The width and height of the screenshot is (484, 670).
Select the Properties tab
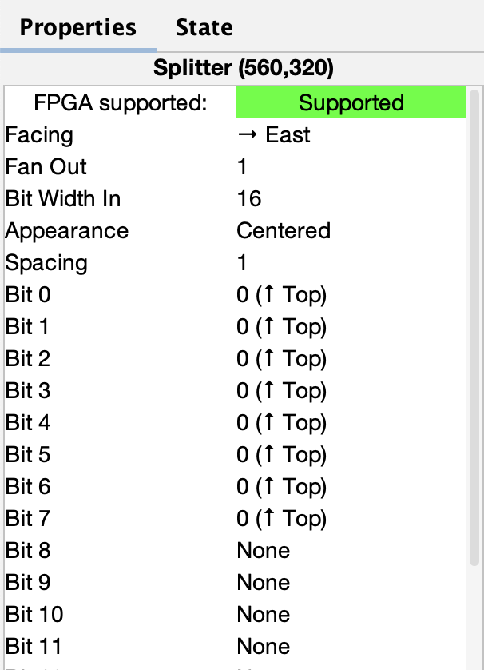point(77,27)
